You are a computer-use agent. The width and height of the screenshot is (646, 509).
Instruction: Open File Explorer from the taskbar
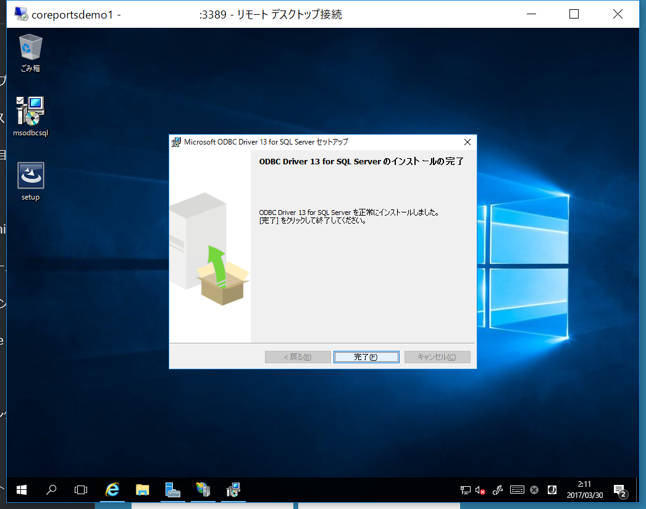point(142,490)
